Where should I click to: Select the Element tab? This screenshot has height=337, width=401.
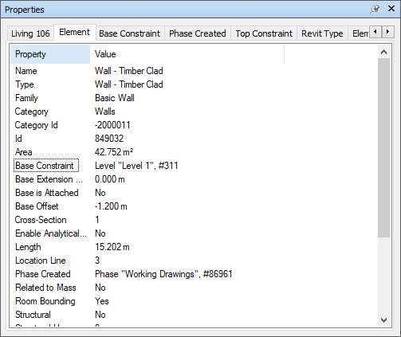click(74, 32)
